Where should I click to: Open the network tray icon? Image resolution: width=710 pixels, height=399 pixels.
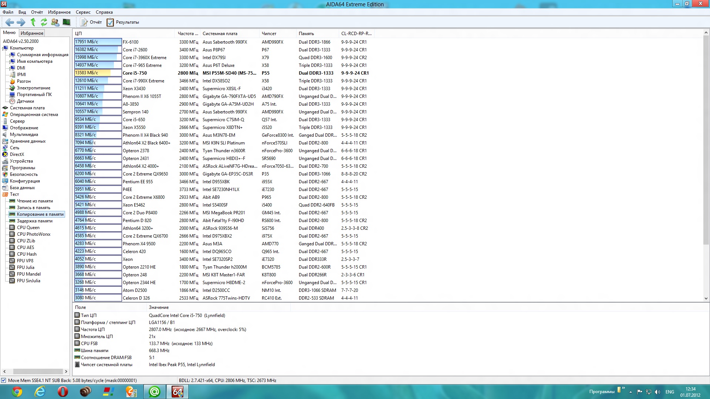tap(649, 392)
